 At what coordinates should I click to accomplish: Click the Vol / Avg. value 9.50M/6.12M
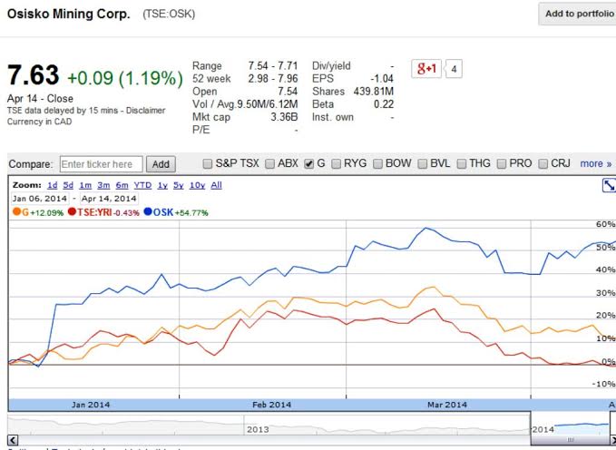pyautogui.click(x=267, y=104)
